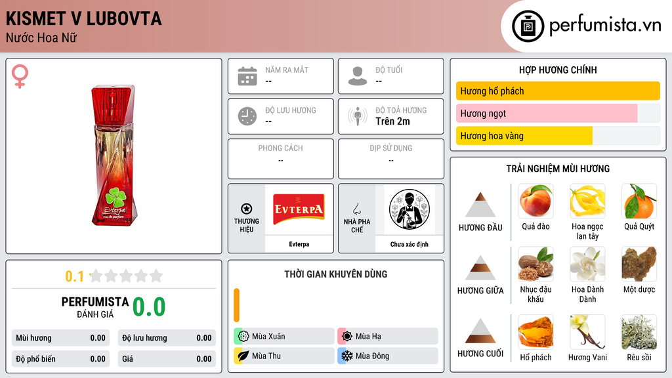The width and height of the screenshot is (672, 378).
Task: Click the yellow 0.1 rating number
Action: click(x=75, y=276)
